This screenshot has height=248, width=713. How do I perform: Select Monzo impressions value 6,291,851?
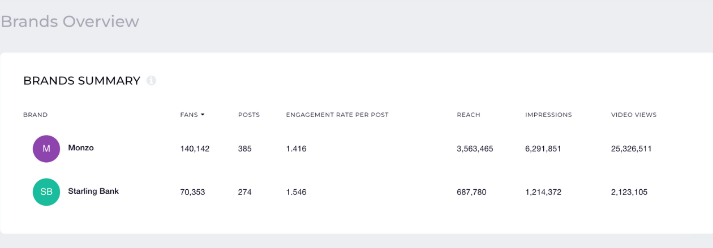pos(543,149)
